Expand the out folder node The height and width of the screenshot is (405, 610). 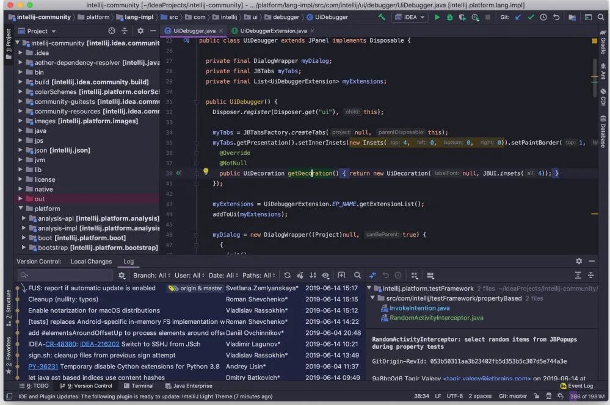pyautogui.click(x=21, y=199)
